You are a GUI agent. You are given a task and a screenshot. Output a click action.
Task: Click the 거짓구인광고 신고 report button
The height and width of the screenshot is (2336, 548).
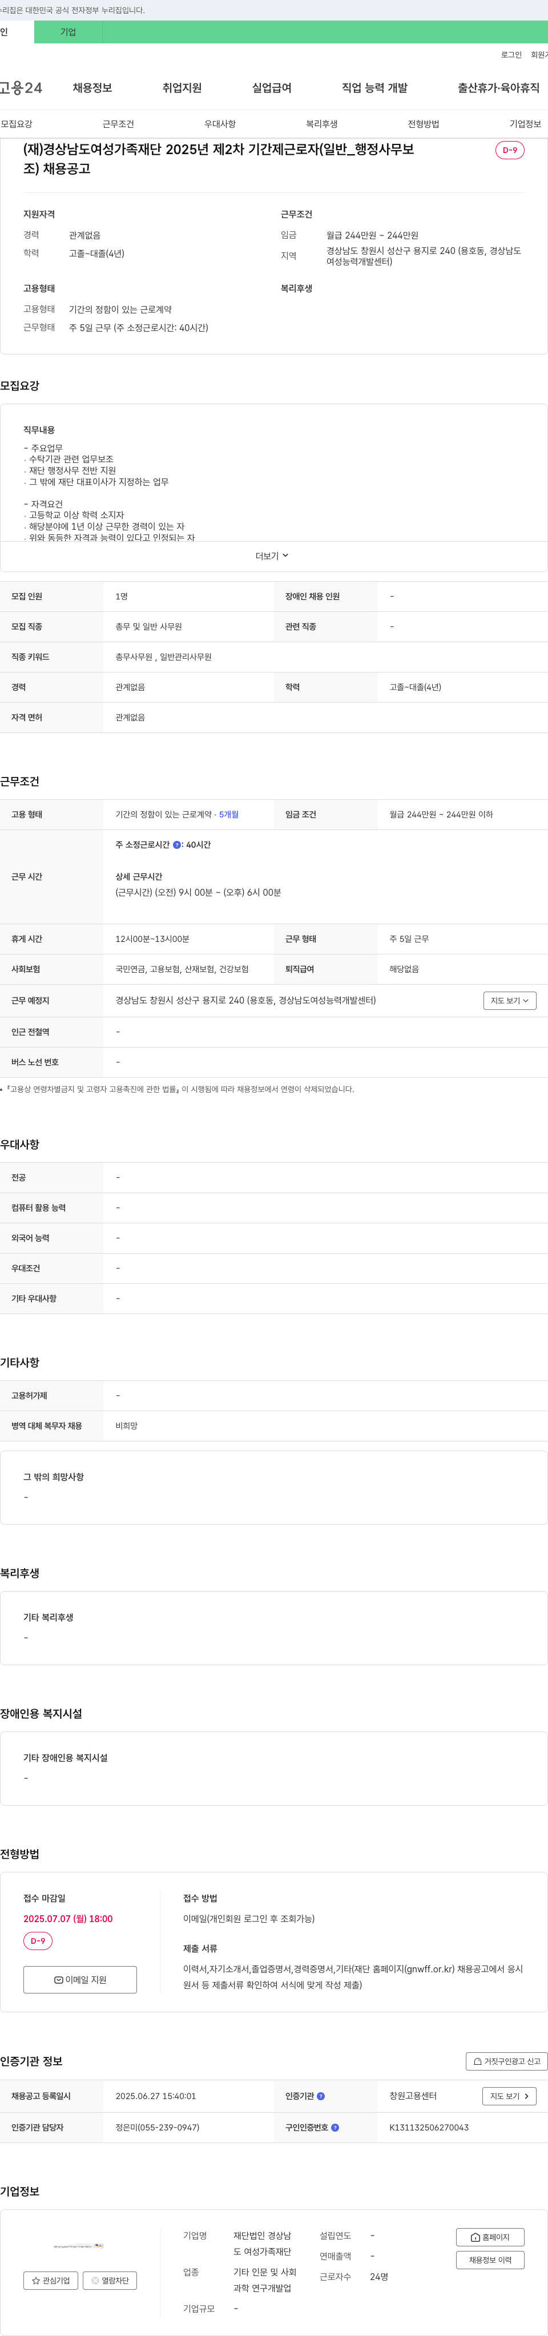[506, 2060]
